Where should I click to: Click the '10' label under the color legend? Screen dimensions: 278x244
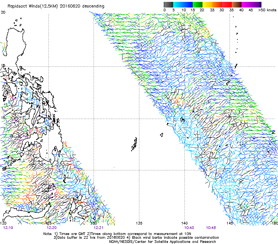click(184, 10)
